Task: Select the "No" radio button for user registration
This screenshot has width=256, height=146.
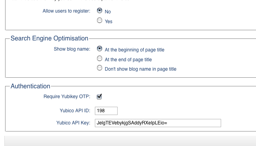Action: tap(100, 11)
